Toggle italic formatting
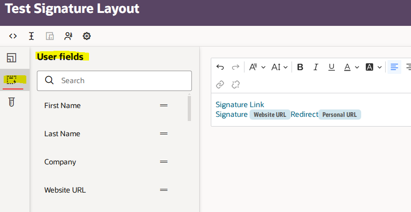 tap(316, 67)
